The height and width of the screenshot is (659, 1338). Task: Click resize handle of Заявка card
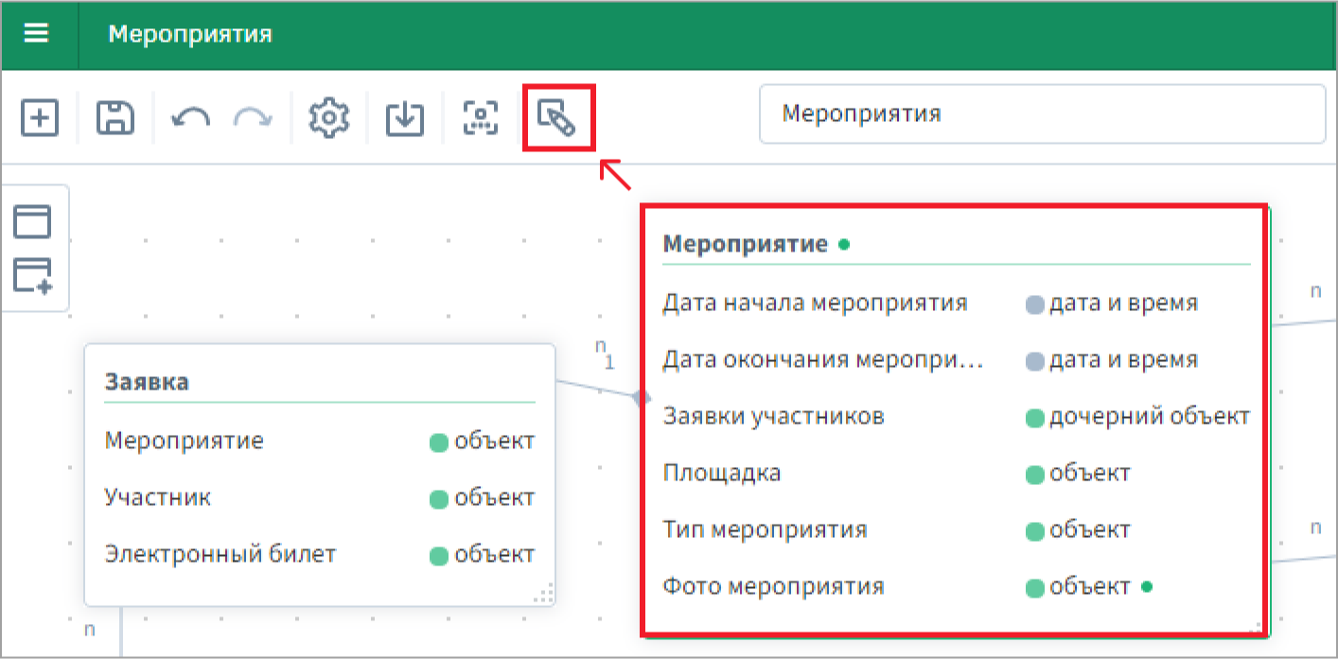pos(544,595)
